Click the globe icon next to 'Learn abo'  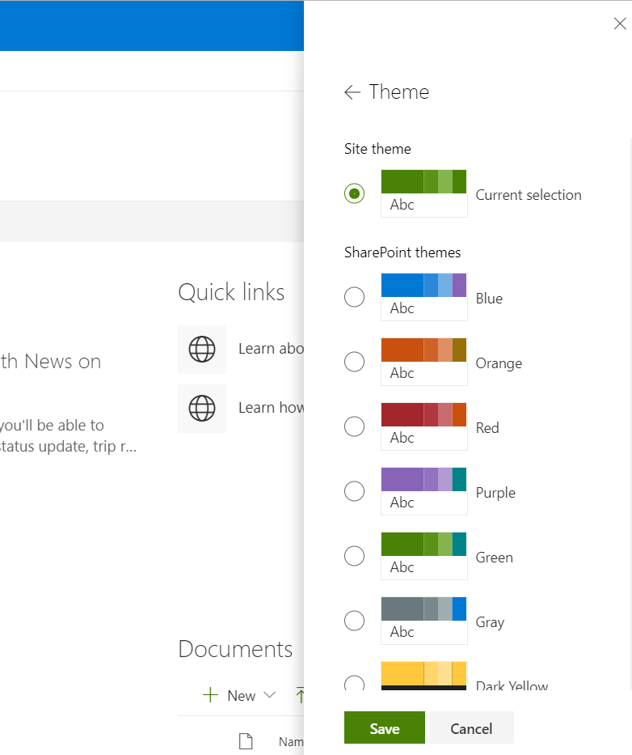pyautogui.click(x=202, y=349)
